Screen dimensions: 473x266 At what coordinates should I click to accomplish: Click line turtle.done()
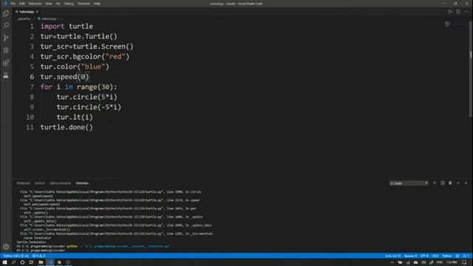[67, 127]
